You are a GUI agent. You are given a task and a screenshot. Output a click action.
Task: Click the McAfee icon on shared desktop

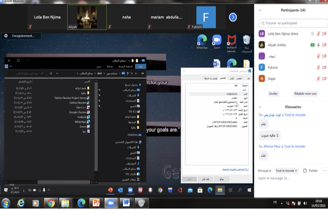click(x=232, y=40)
